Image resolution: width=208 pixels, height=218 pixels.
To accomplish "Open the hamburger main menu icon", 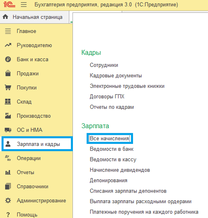I will click(24, 5).
